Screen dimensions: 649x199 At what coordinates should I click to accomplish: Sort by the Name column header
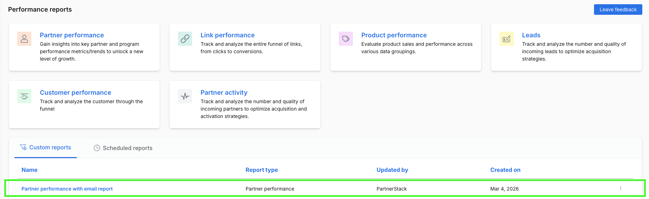pyautogui.click(x=29, y=170)
